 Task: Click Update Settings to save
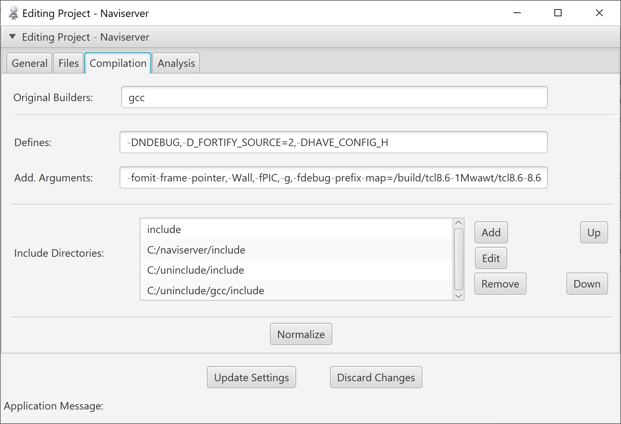pos(251,377)
